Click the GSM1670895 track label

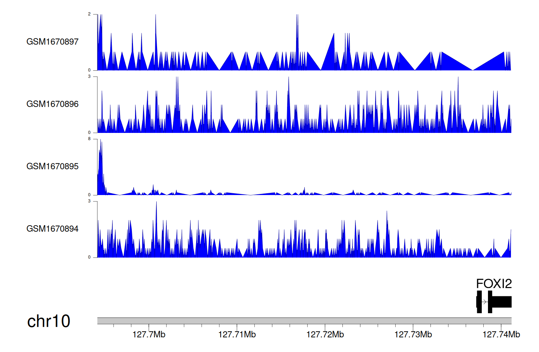52,166
